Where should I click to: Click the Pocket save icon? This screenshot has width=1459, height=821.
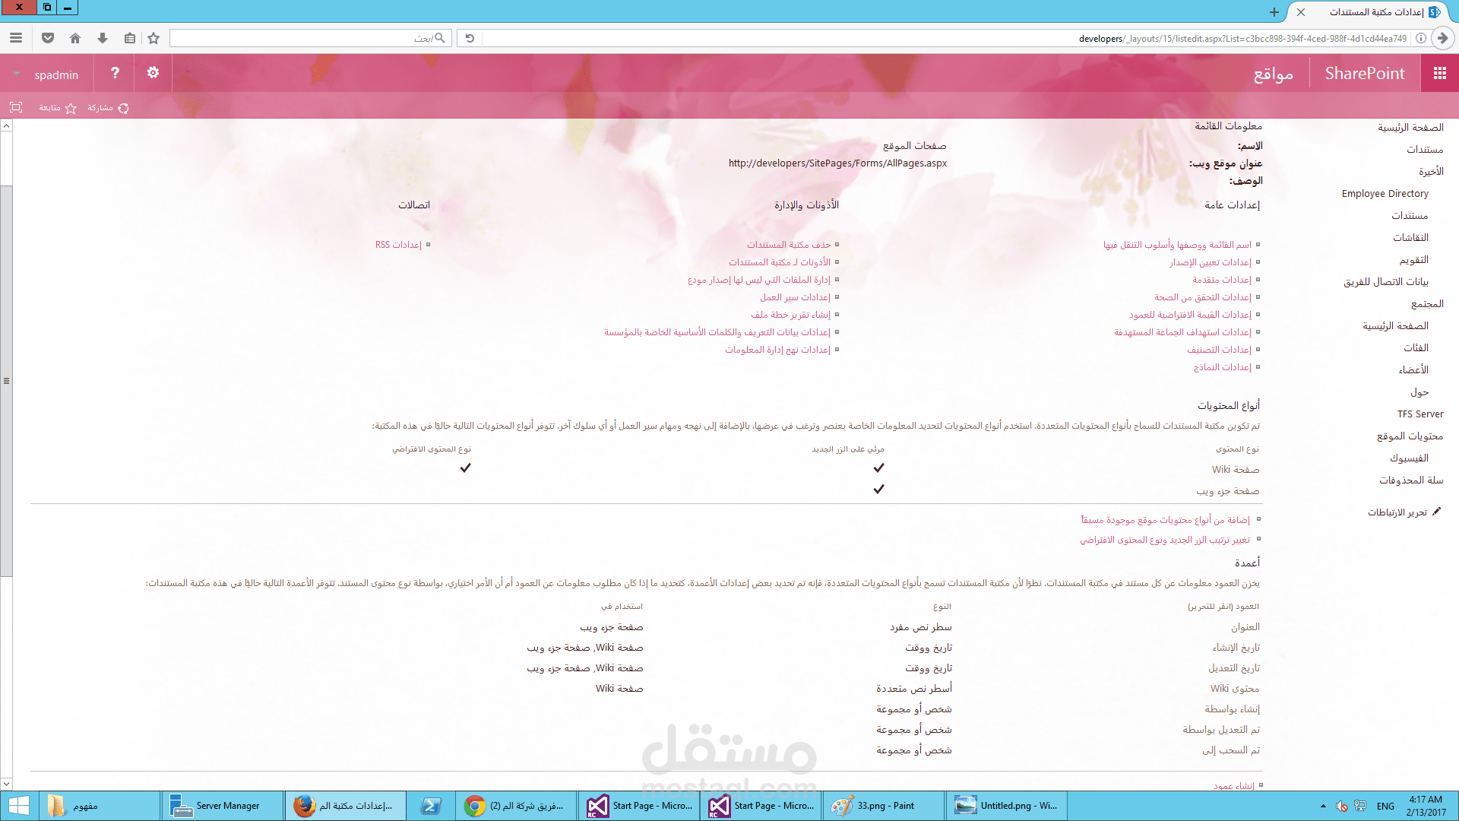tap(48, 38)
